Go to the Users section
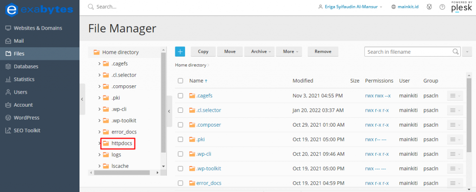The height and width of the screenshot is (192, 476). click(x=20, y=92)
